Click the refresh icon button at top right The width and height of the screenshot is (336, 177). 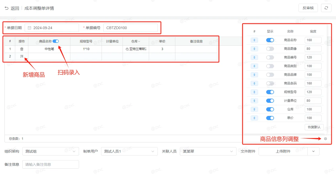(326, 8)
